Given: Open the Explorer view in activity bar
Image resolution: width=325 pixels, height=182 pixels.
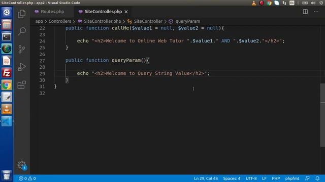Looking at the screenshot, I should coord(21,14).
